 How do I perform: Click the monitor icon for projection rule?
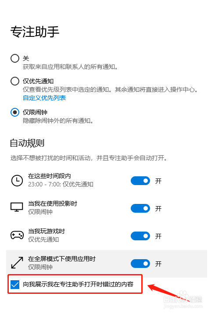[17, 207]
